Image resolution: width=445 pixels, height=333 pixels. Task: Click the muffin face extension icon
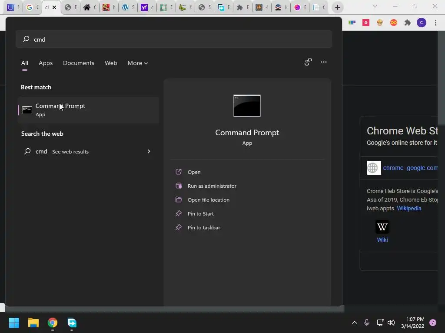(x=380, y=23)
